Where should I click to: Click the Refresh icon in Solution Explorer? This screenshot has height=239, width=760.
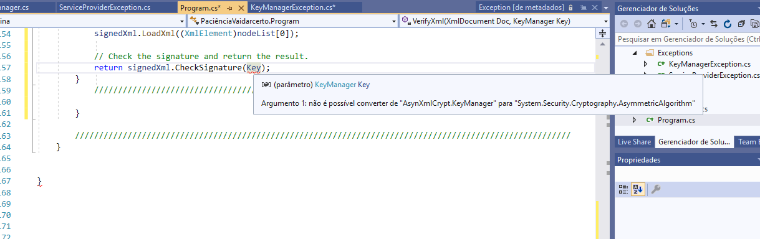(728, 24)
